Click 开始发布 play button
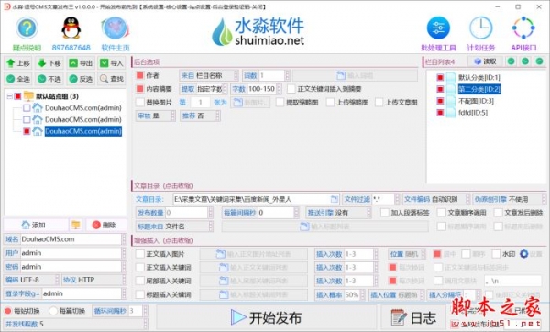The width and height of the screenshot is (550, 332). tap(267, 318)
